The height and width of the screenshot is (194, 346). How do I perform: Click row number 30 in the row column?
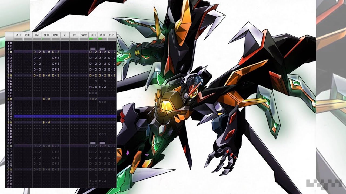pos(10,99)
